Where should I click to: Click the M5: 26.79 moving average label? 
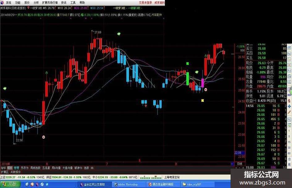tap(49, 8)
